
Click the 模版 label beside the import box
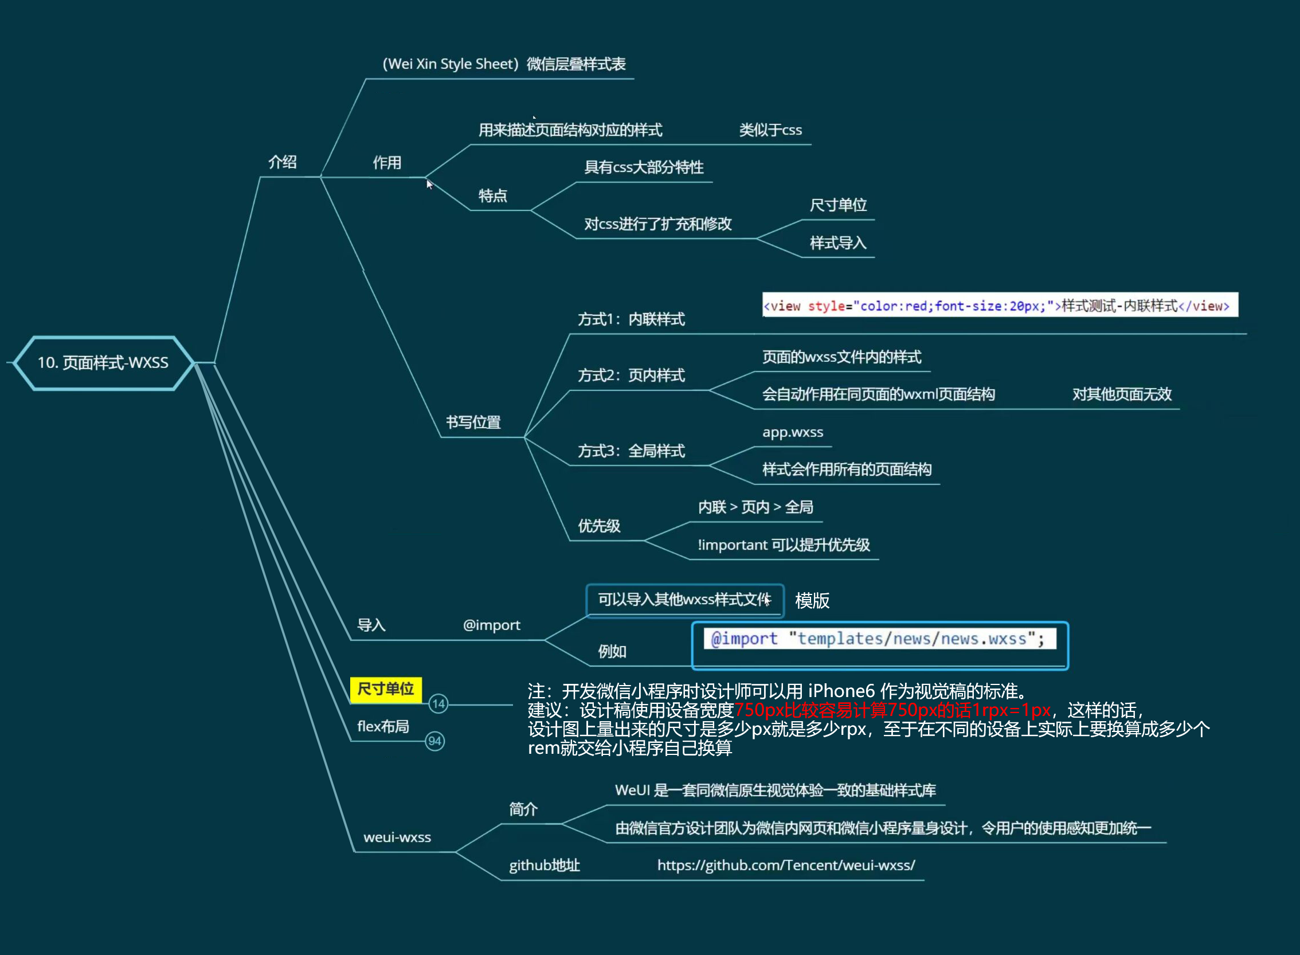tap(812, 601)
